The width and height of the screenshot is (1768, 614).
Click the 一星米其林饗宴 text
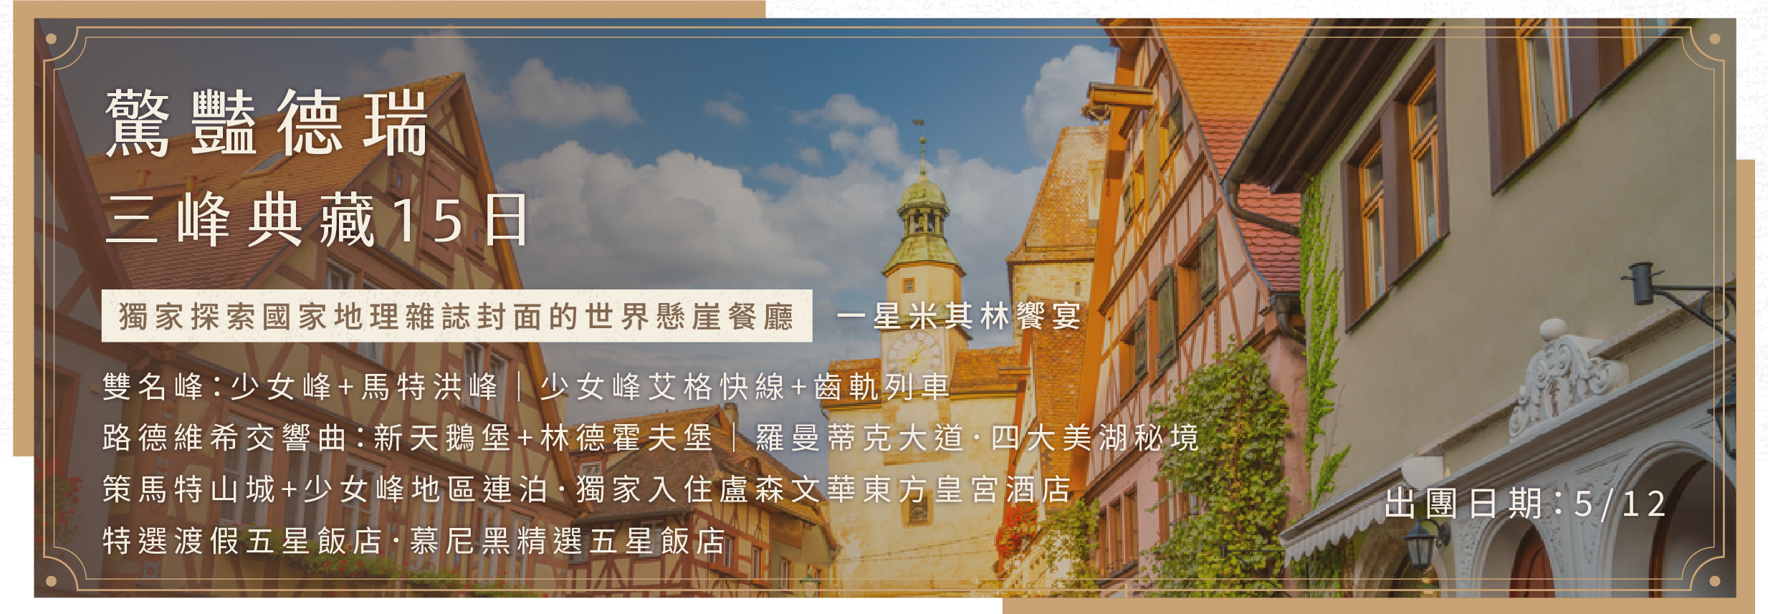click(x=959, y=316)
